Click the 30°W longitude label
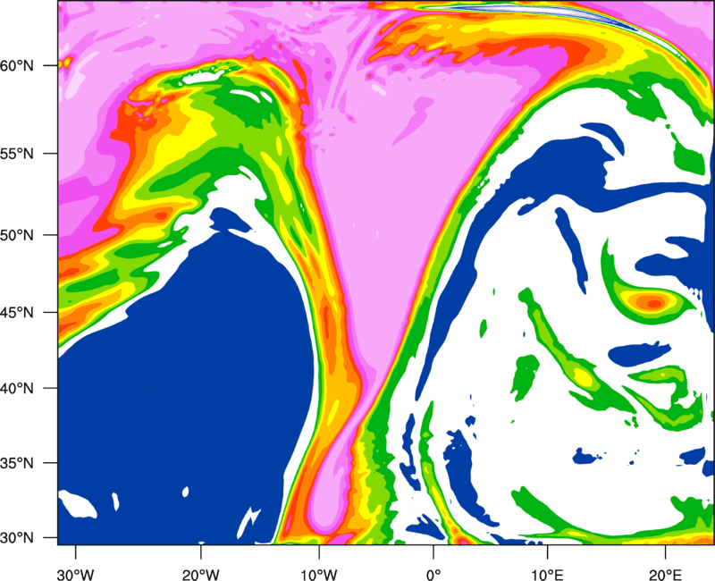This screenshot has width=715, height=581. click(x=76, y=575)
